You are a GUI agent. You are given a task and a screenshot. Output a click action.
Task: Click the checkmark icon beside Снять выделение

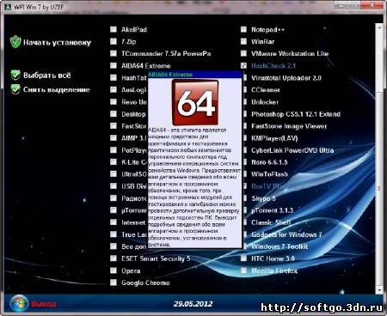point(15,89)
